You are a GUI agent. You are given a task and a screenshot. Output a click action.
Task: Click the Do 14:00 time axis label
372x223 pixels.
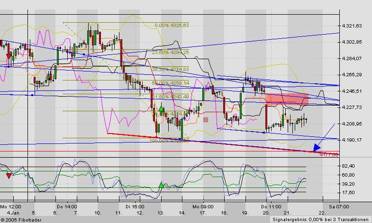[67, 206]
